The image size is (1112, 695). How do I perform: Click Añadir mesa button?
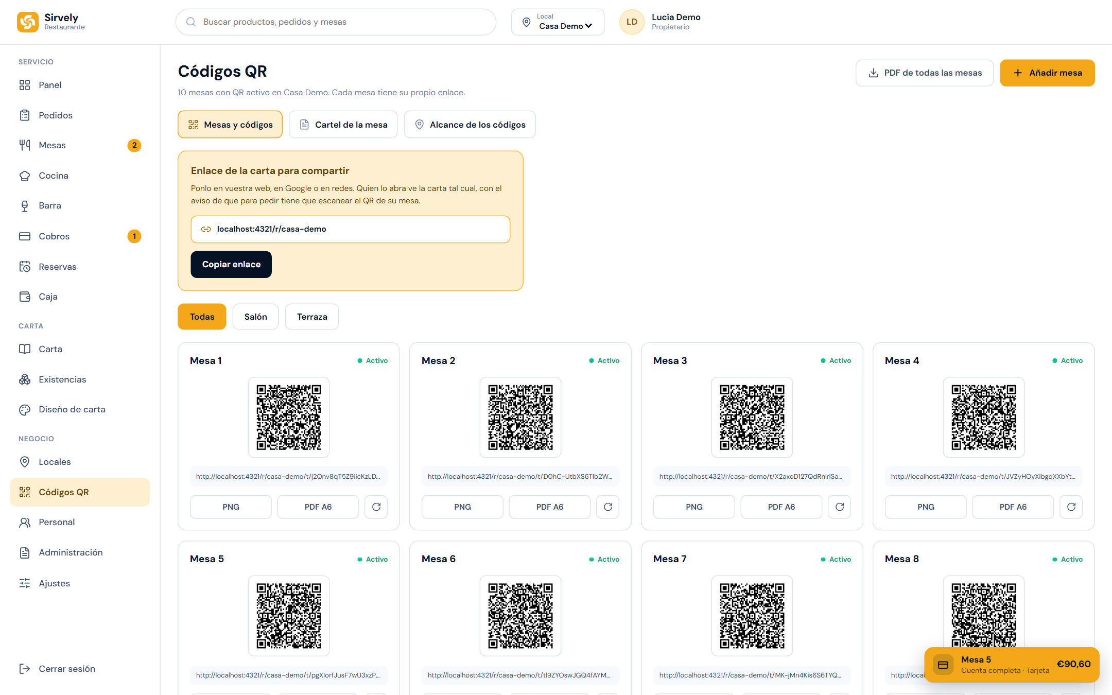click(x=1047, y=73)
